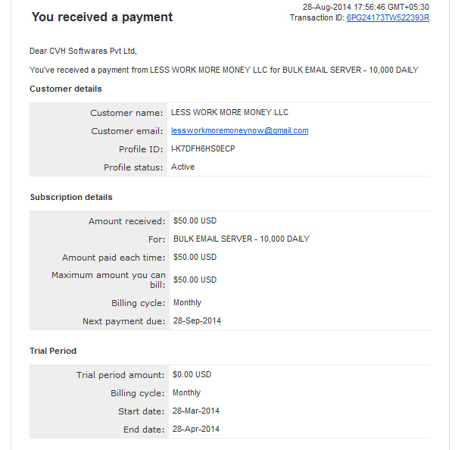Click the trial End date 28-Apr-2014

[196, 429]
